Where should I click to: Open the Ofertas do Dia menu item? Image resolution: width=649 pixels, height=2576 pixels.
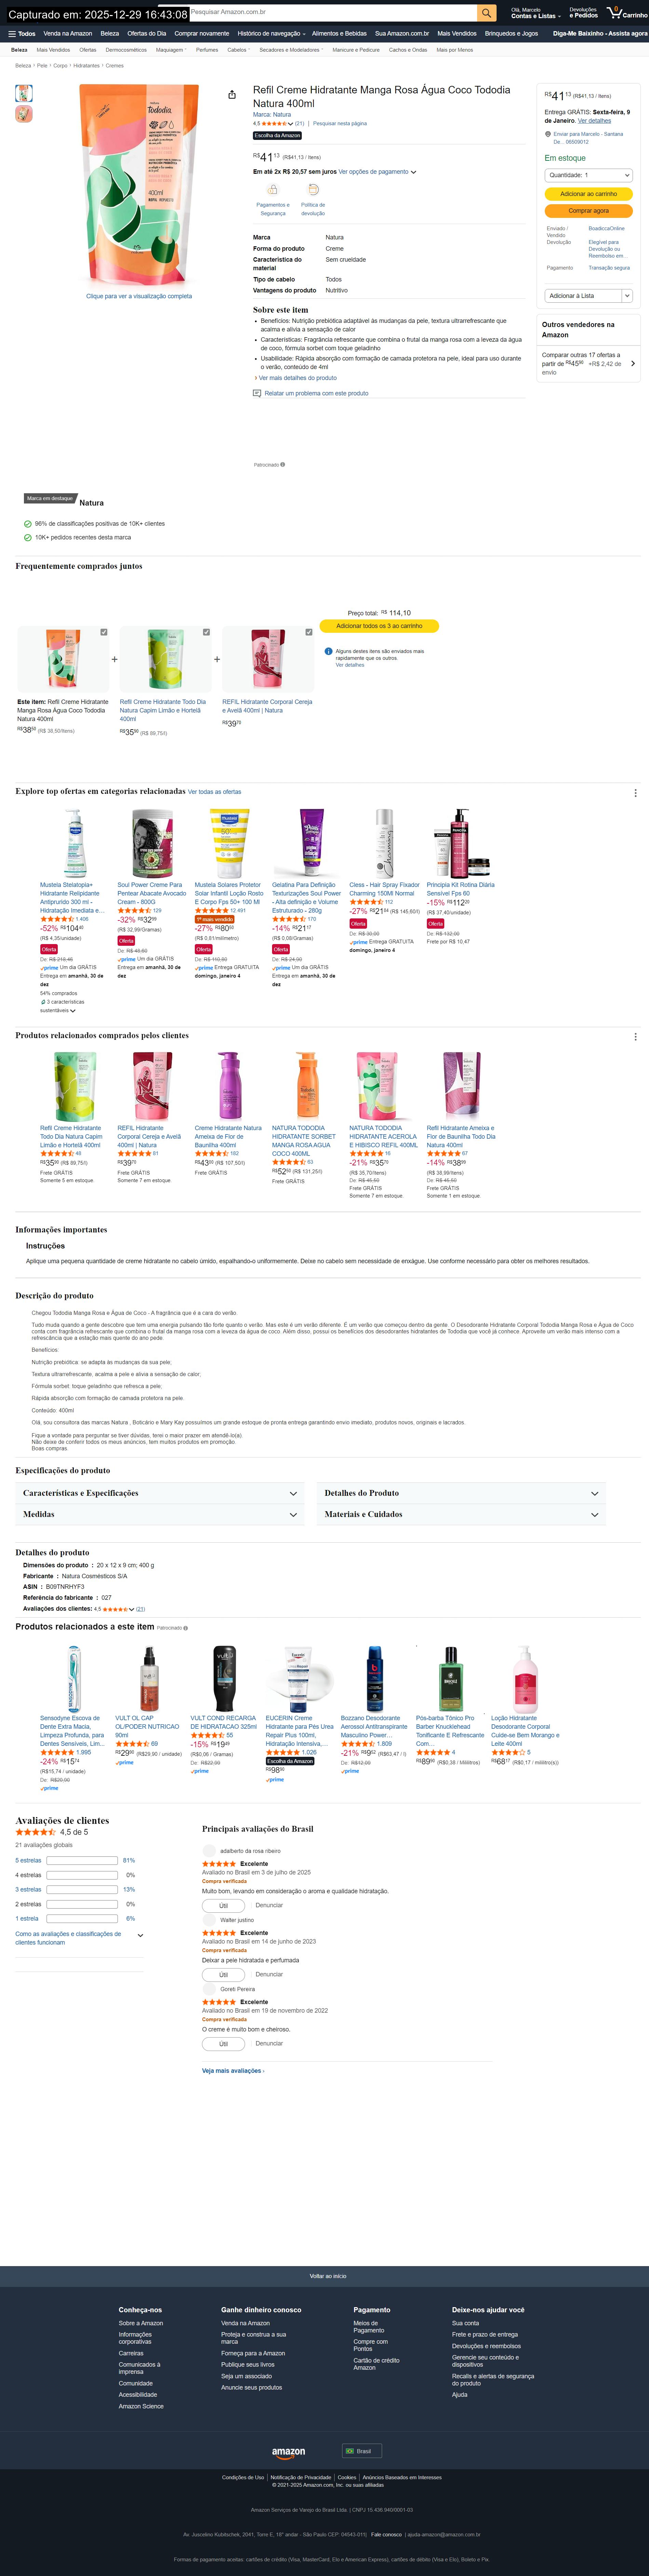point(147,33)
